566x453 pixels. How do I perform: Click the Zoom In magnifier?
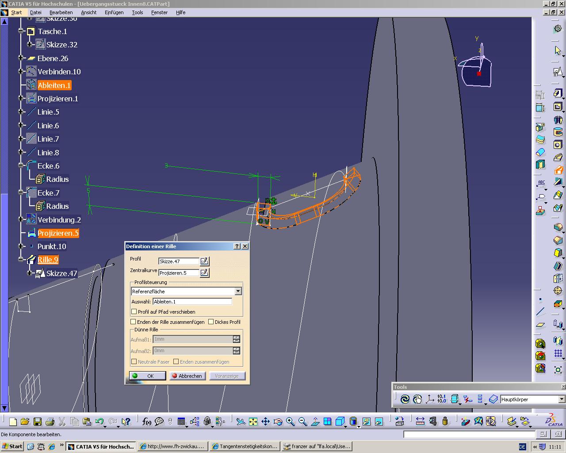click(290, 422)
